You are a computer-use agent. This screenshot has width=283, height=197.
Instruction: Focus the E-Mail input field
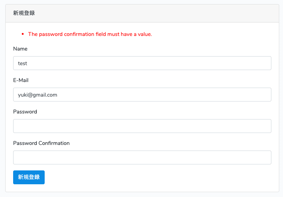click(142, 94)
